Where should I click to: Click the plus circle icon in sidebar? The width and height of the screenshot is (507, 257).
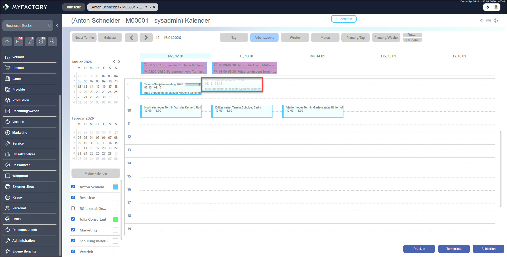coord(52,42)
